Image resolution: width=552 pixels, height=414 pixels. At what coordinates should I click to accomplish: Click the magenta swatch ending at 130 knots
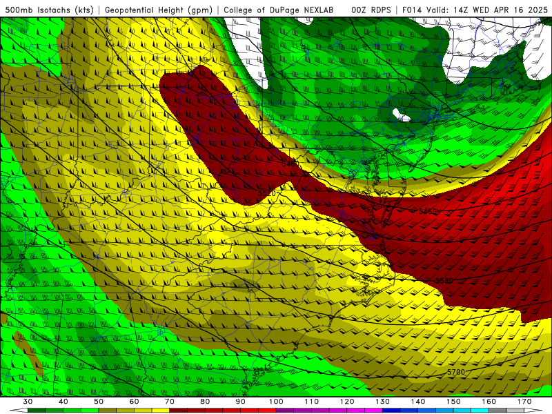tap(373, 411)
